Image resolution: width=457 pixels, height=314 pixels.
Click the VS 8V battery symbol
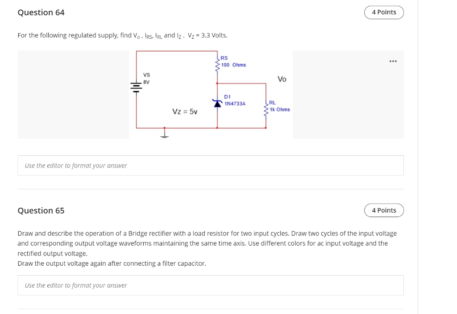tap(136, 87)
